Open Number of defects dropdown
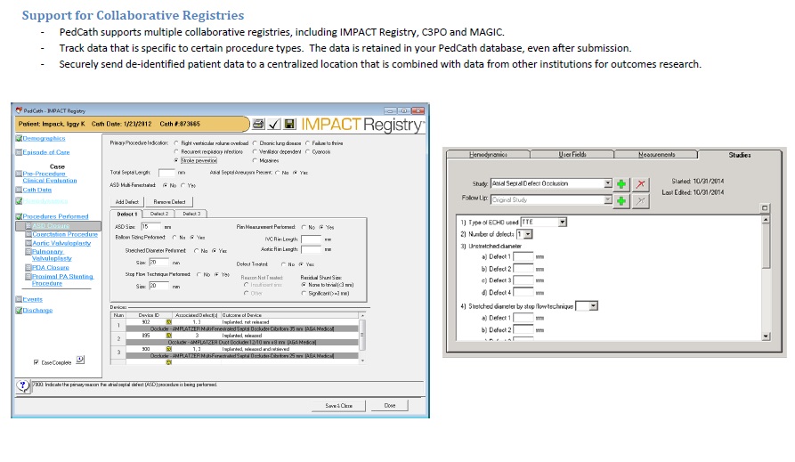This screenshot has height=462, width=795. tap(528, 234)
